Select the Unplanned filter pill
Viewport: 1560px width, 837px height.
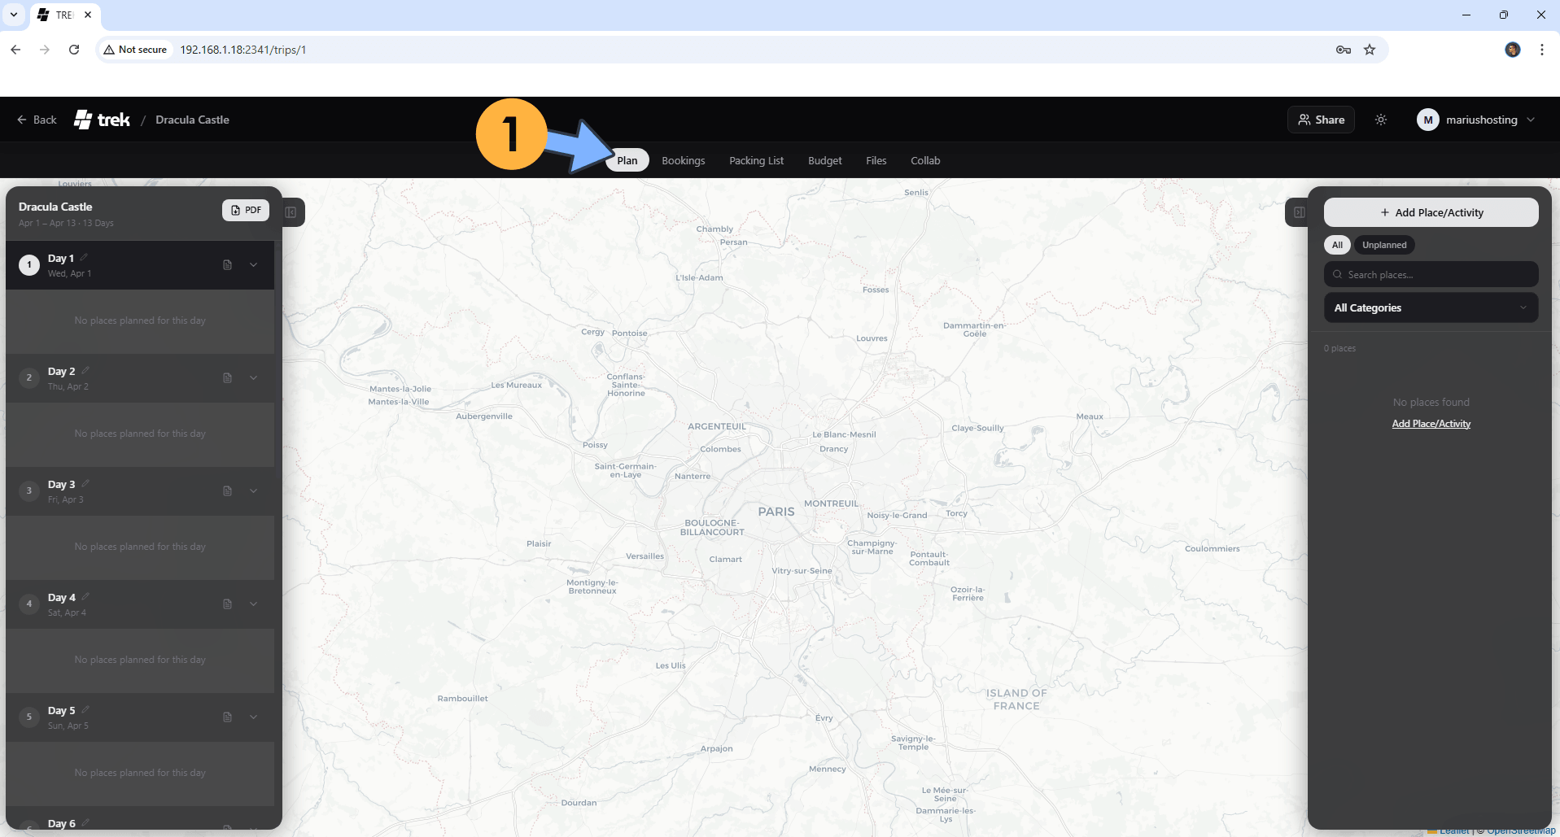click(1383, 245)
